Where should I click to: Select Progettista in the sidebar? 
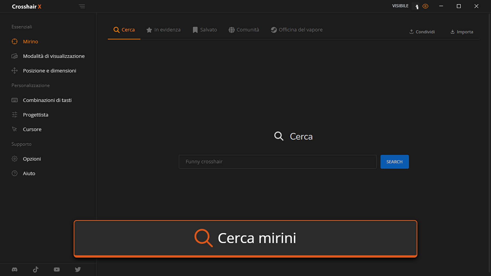pyautogui.click(x=30, y=115)
